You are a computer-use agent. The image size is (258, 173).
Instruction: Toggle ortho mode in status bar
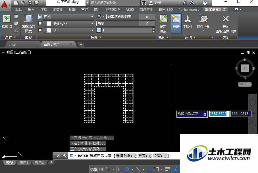pyautogui.click(x=120, y=169)
